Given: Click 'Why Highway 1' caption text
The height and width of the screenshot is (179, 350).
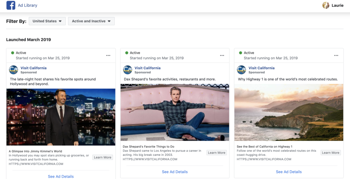Looking at the screenshot, I should click(x=288, y=79).
